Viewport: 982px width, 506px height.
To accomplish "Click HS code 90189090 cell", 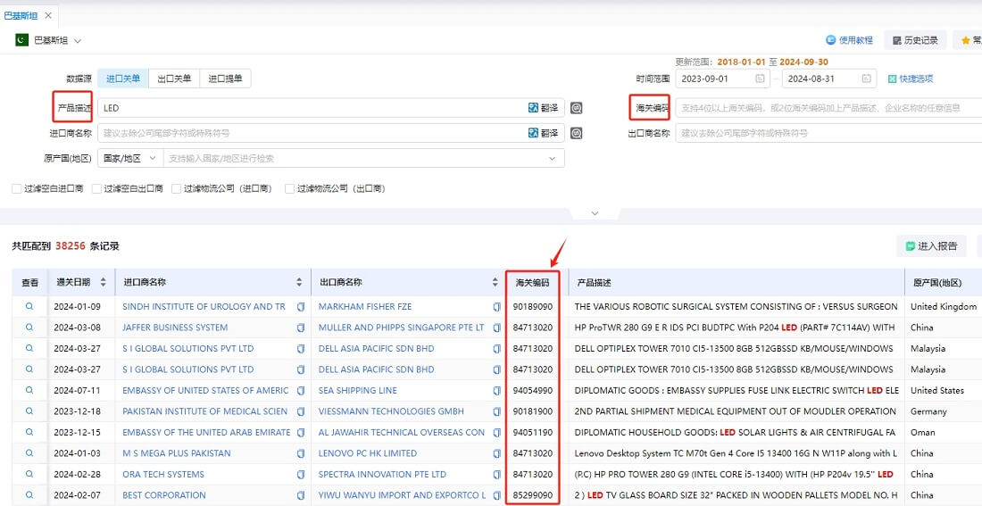I will point(532,307).
